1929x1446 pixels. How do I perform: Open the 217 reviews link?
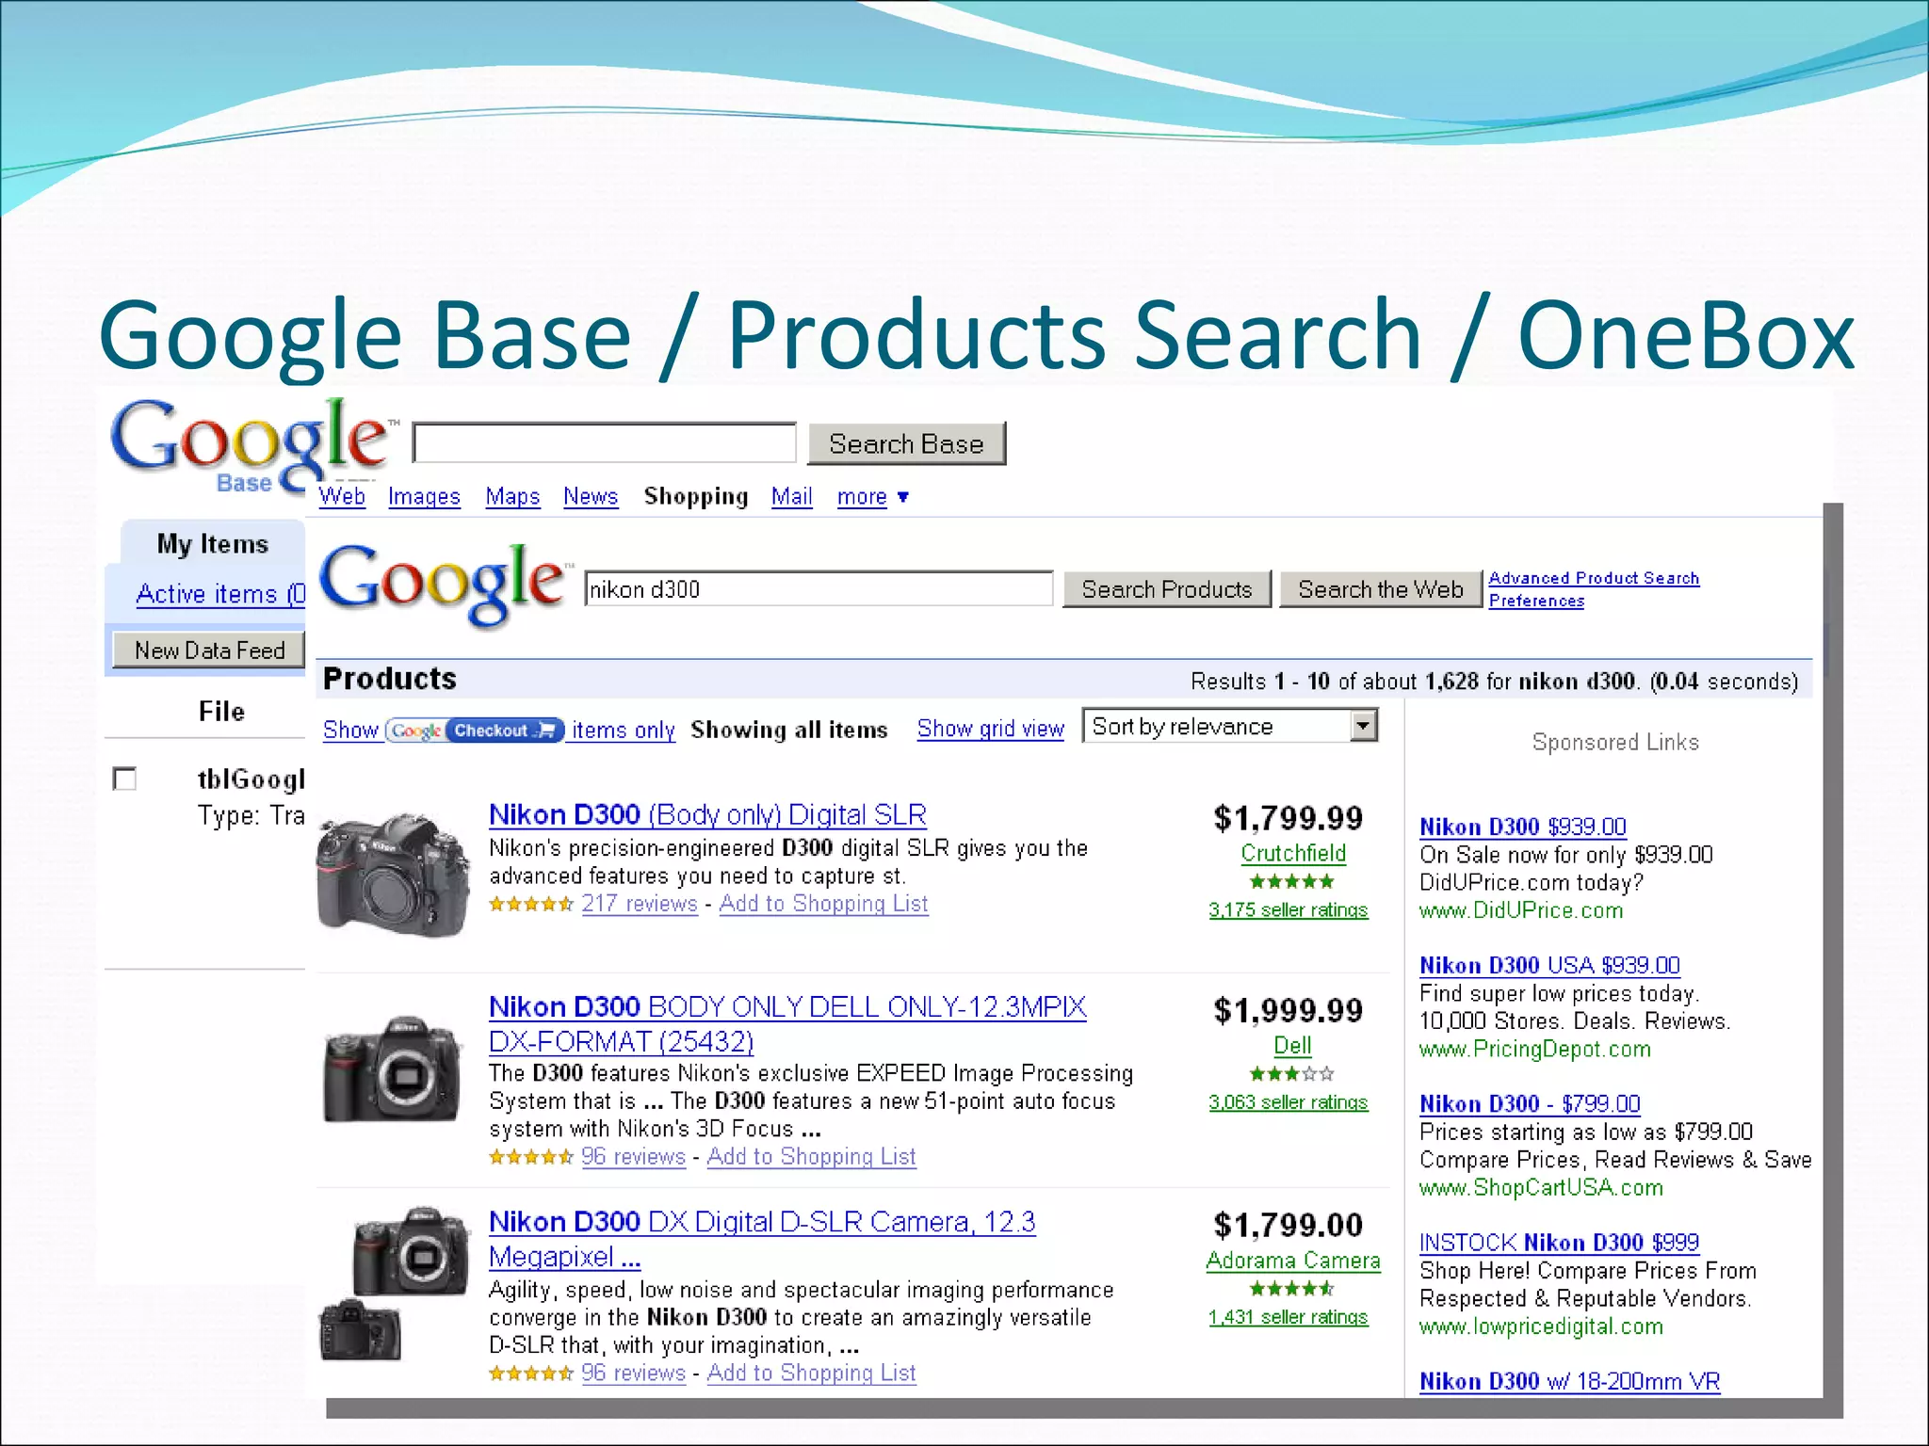tap(640, 904)
